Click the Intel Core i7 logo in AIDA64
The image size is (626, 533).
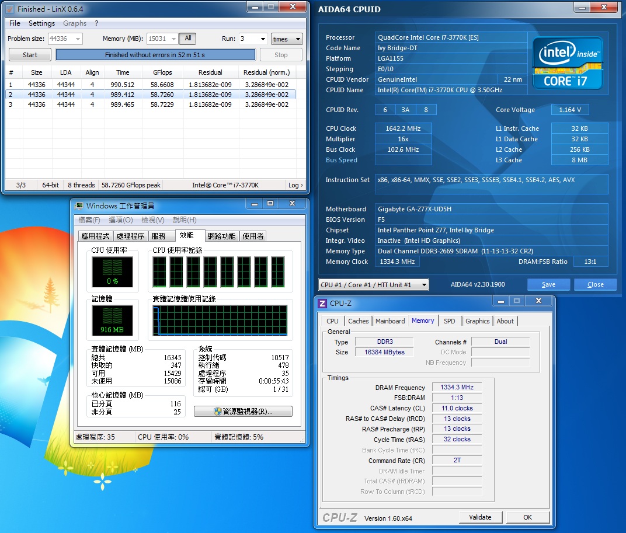[568, 63]
